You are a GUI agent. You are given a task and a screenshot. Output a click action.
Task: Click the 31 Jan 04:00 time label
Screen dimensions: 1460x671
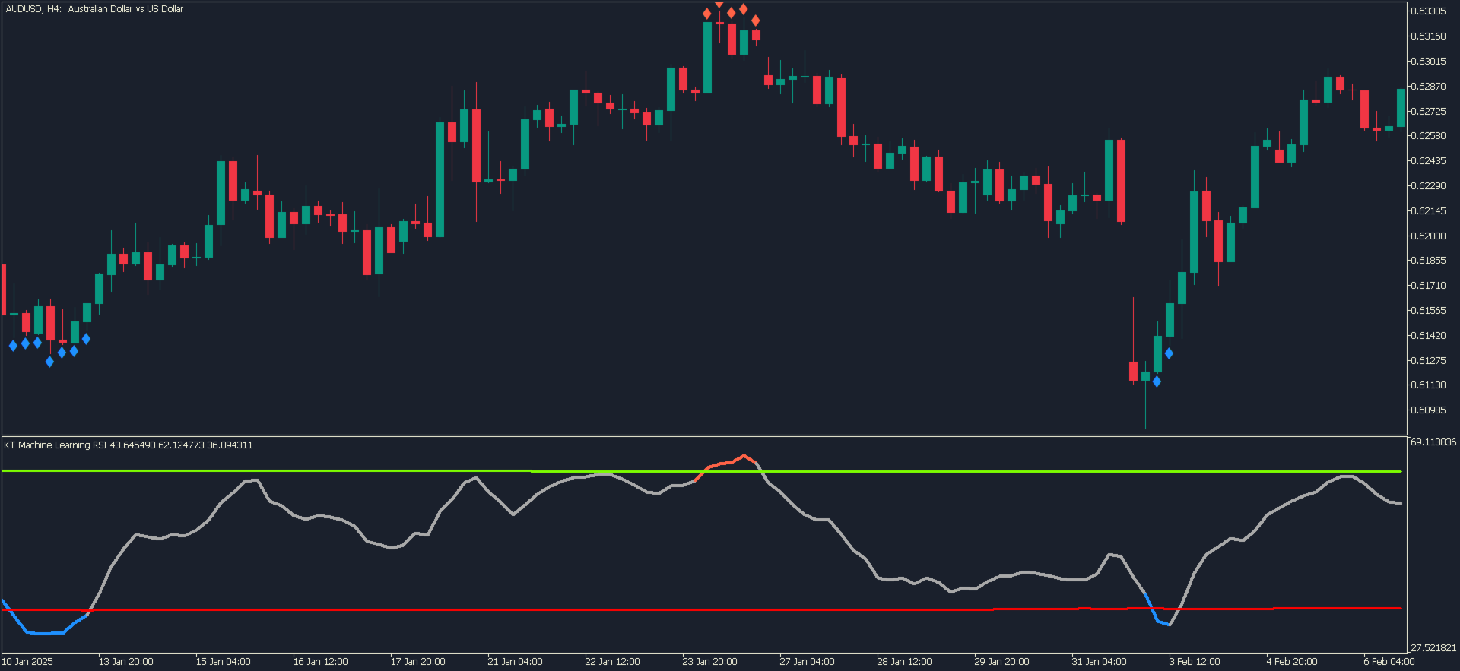[1100, 662]
